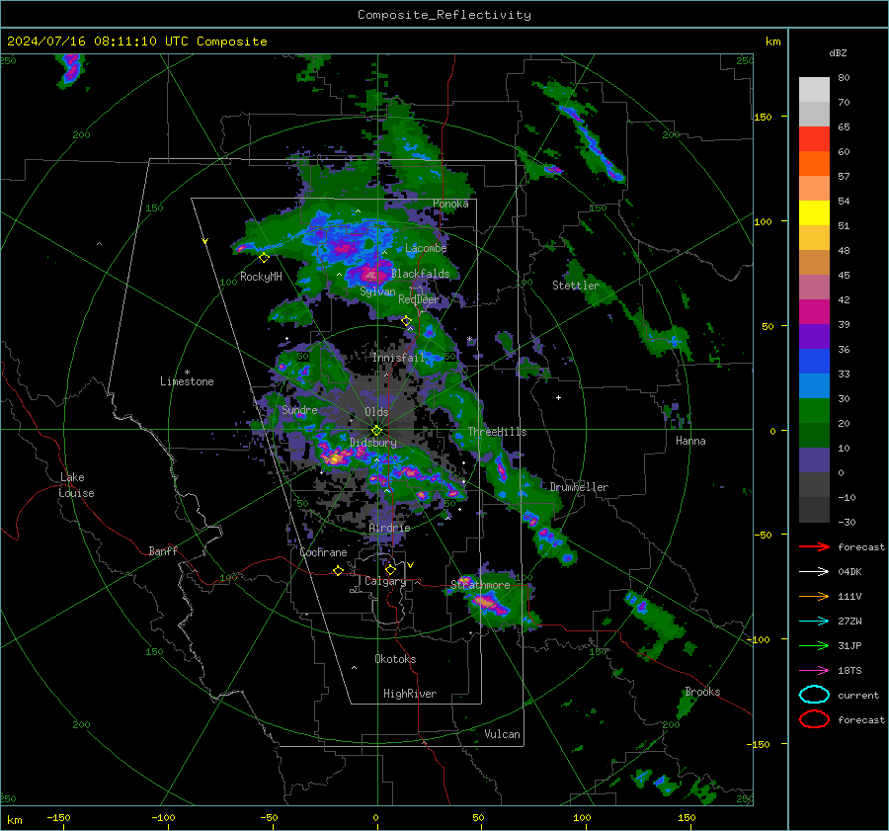This screenshot has width=889, height=831.
Task: Click the Hanna city label
Action: (690, 441)
